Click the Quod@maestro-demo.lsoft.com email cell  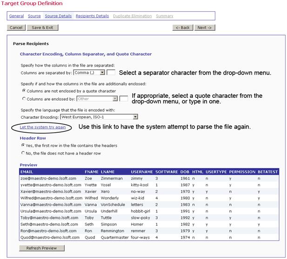[50, 238]
